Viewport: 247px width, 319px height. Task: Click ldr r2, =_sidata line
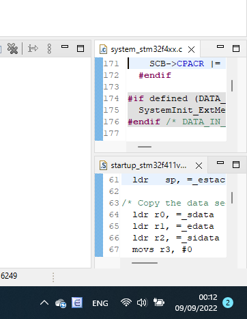[176, 238]
